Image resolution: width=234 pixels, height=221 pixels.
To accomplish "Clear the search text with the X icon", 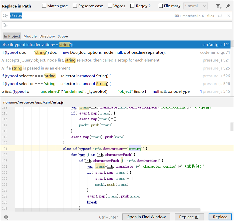I will click(229, 16).
